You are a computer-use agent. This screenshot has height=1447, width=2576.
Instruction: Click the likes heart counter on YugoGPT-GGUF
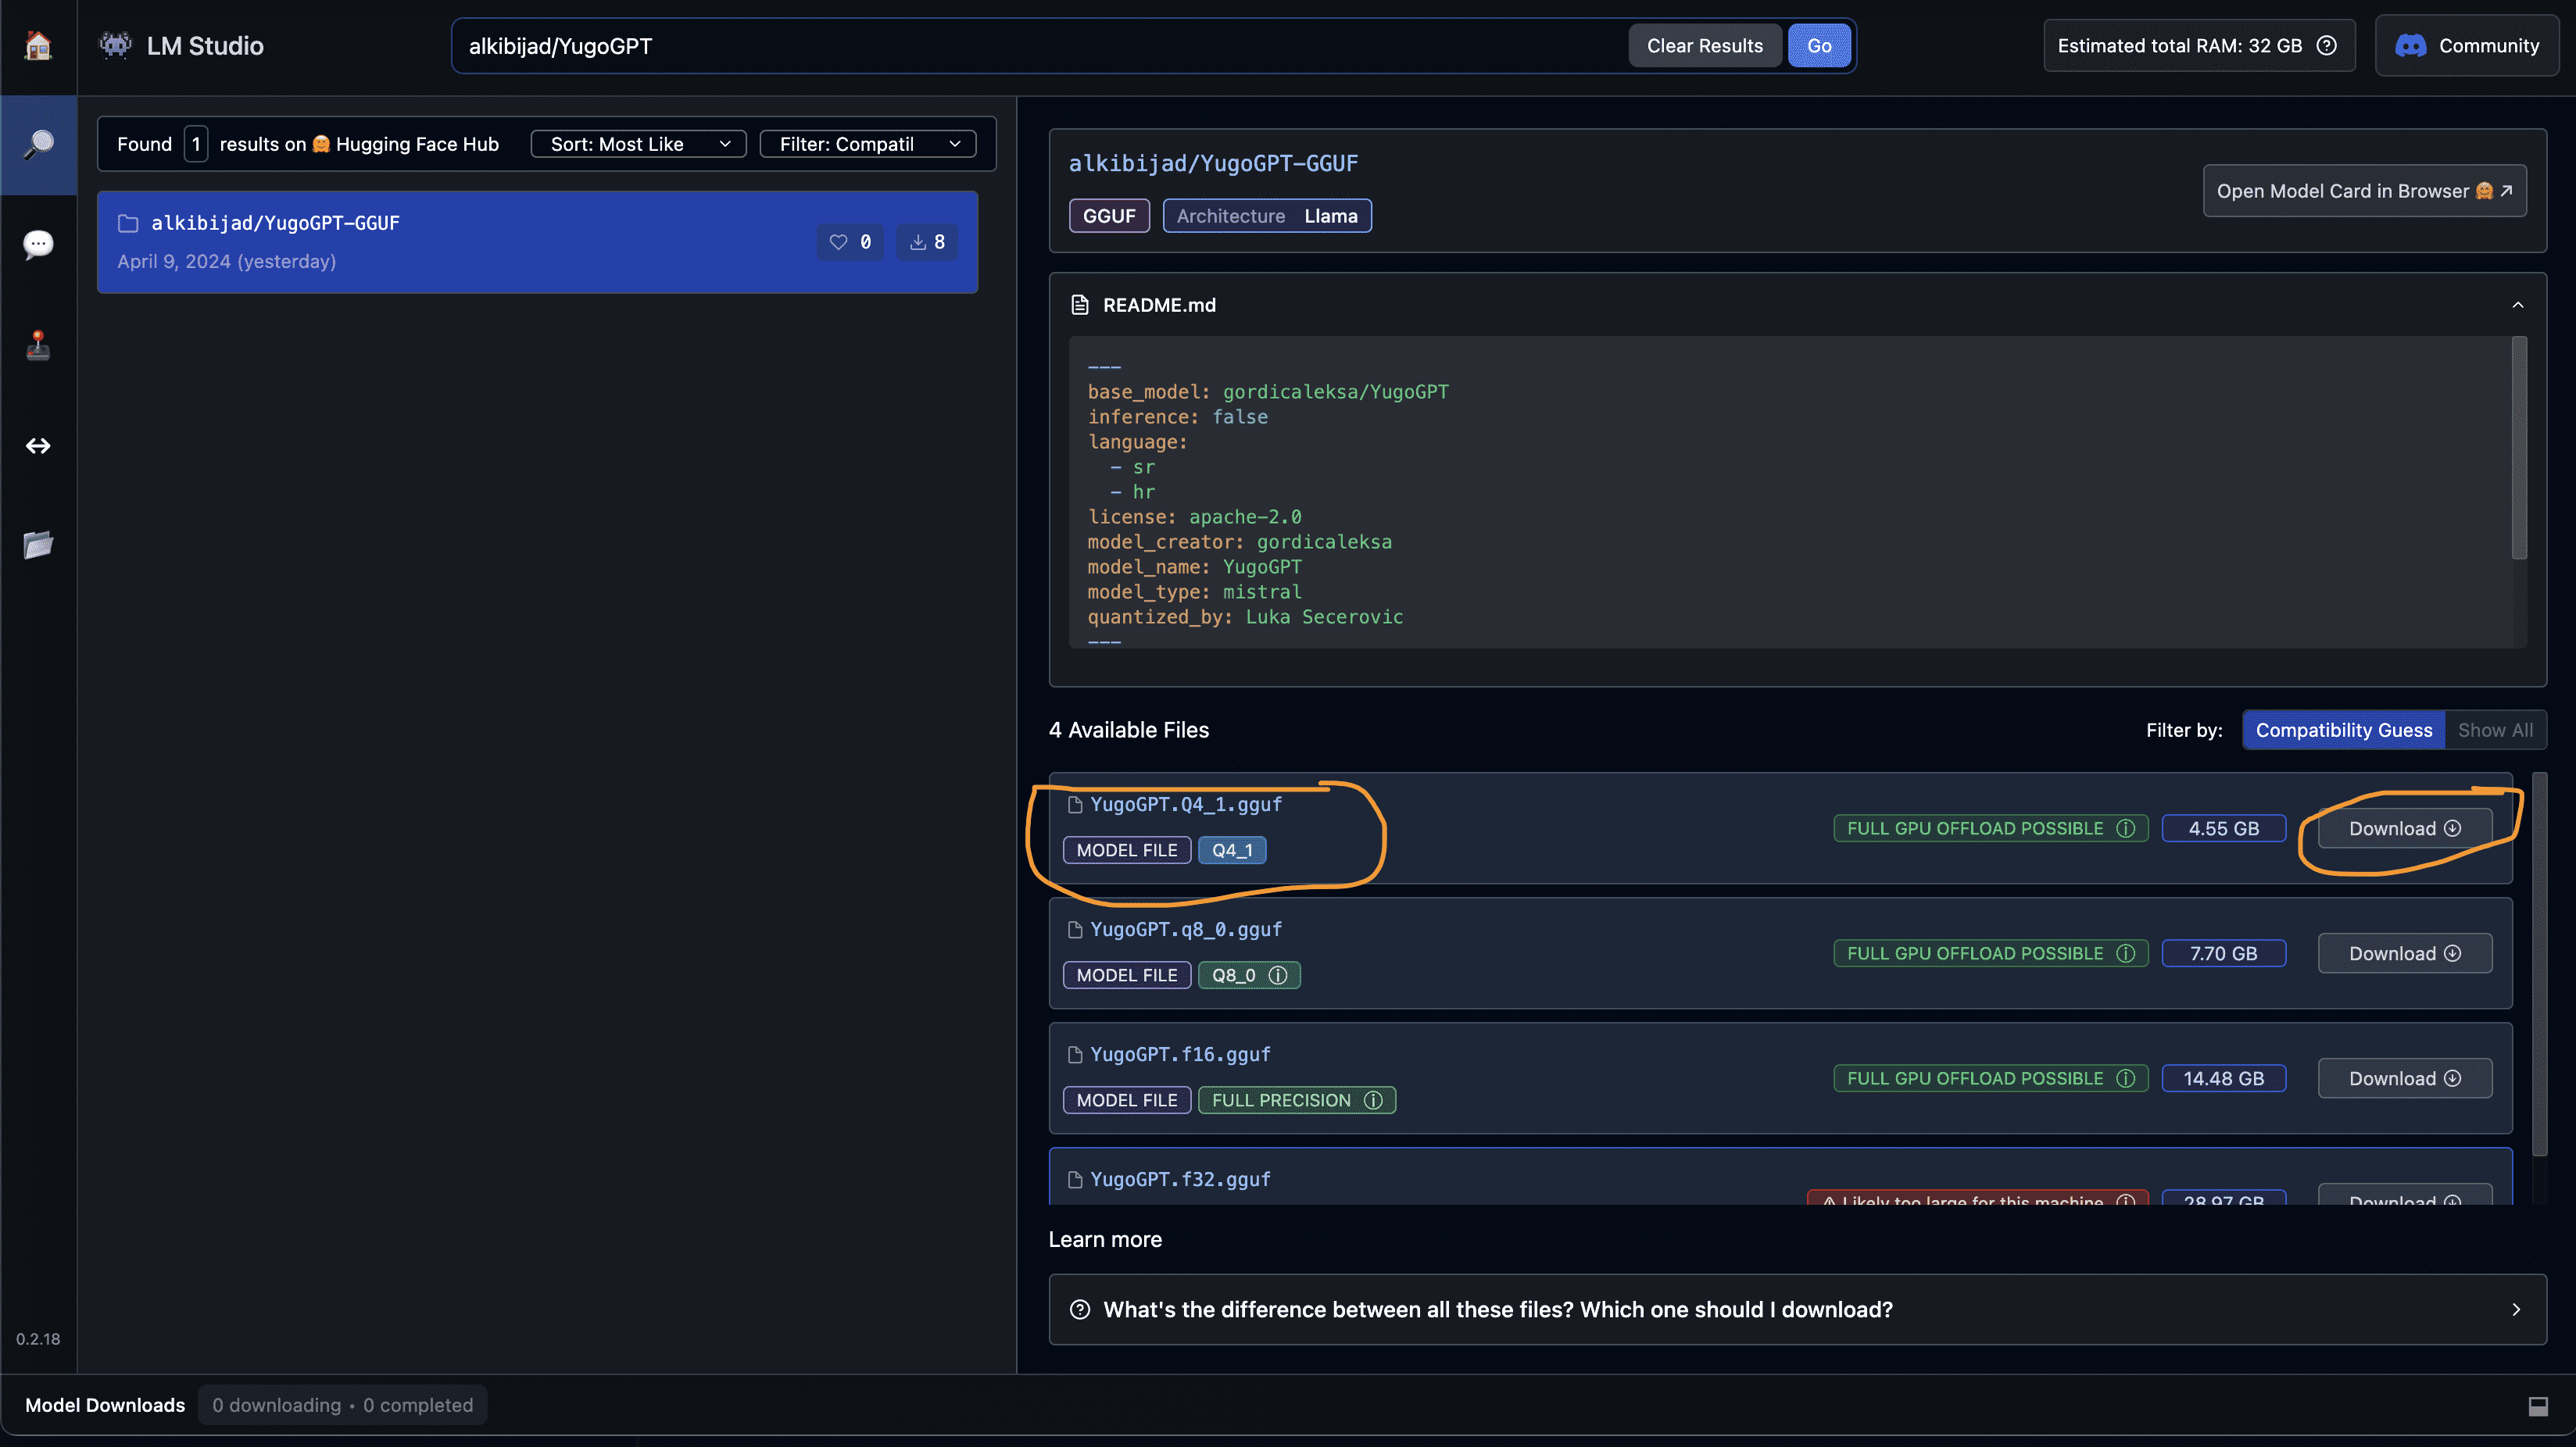(x=850, y=242)
